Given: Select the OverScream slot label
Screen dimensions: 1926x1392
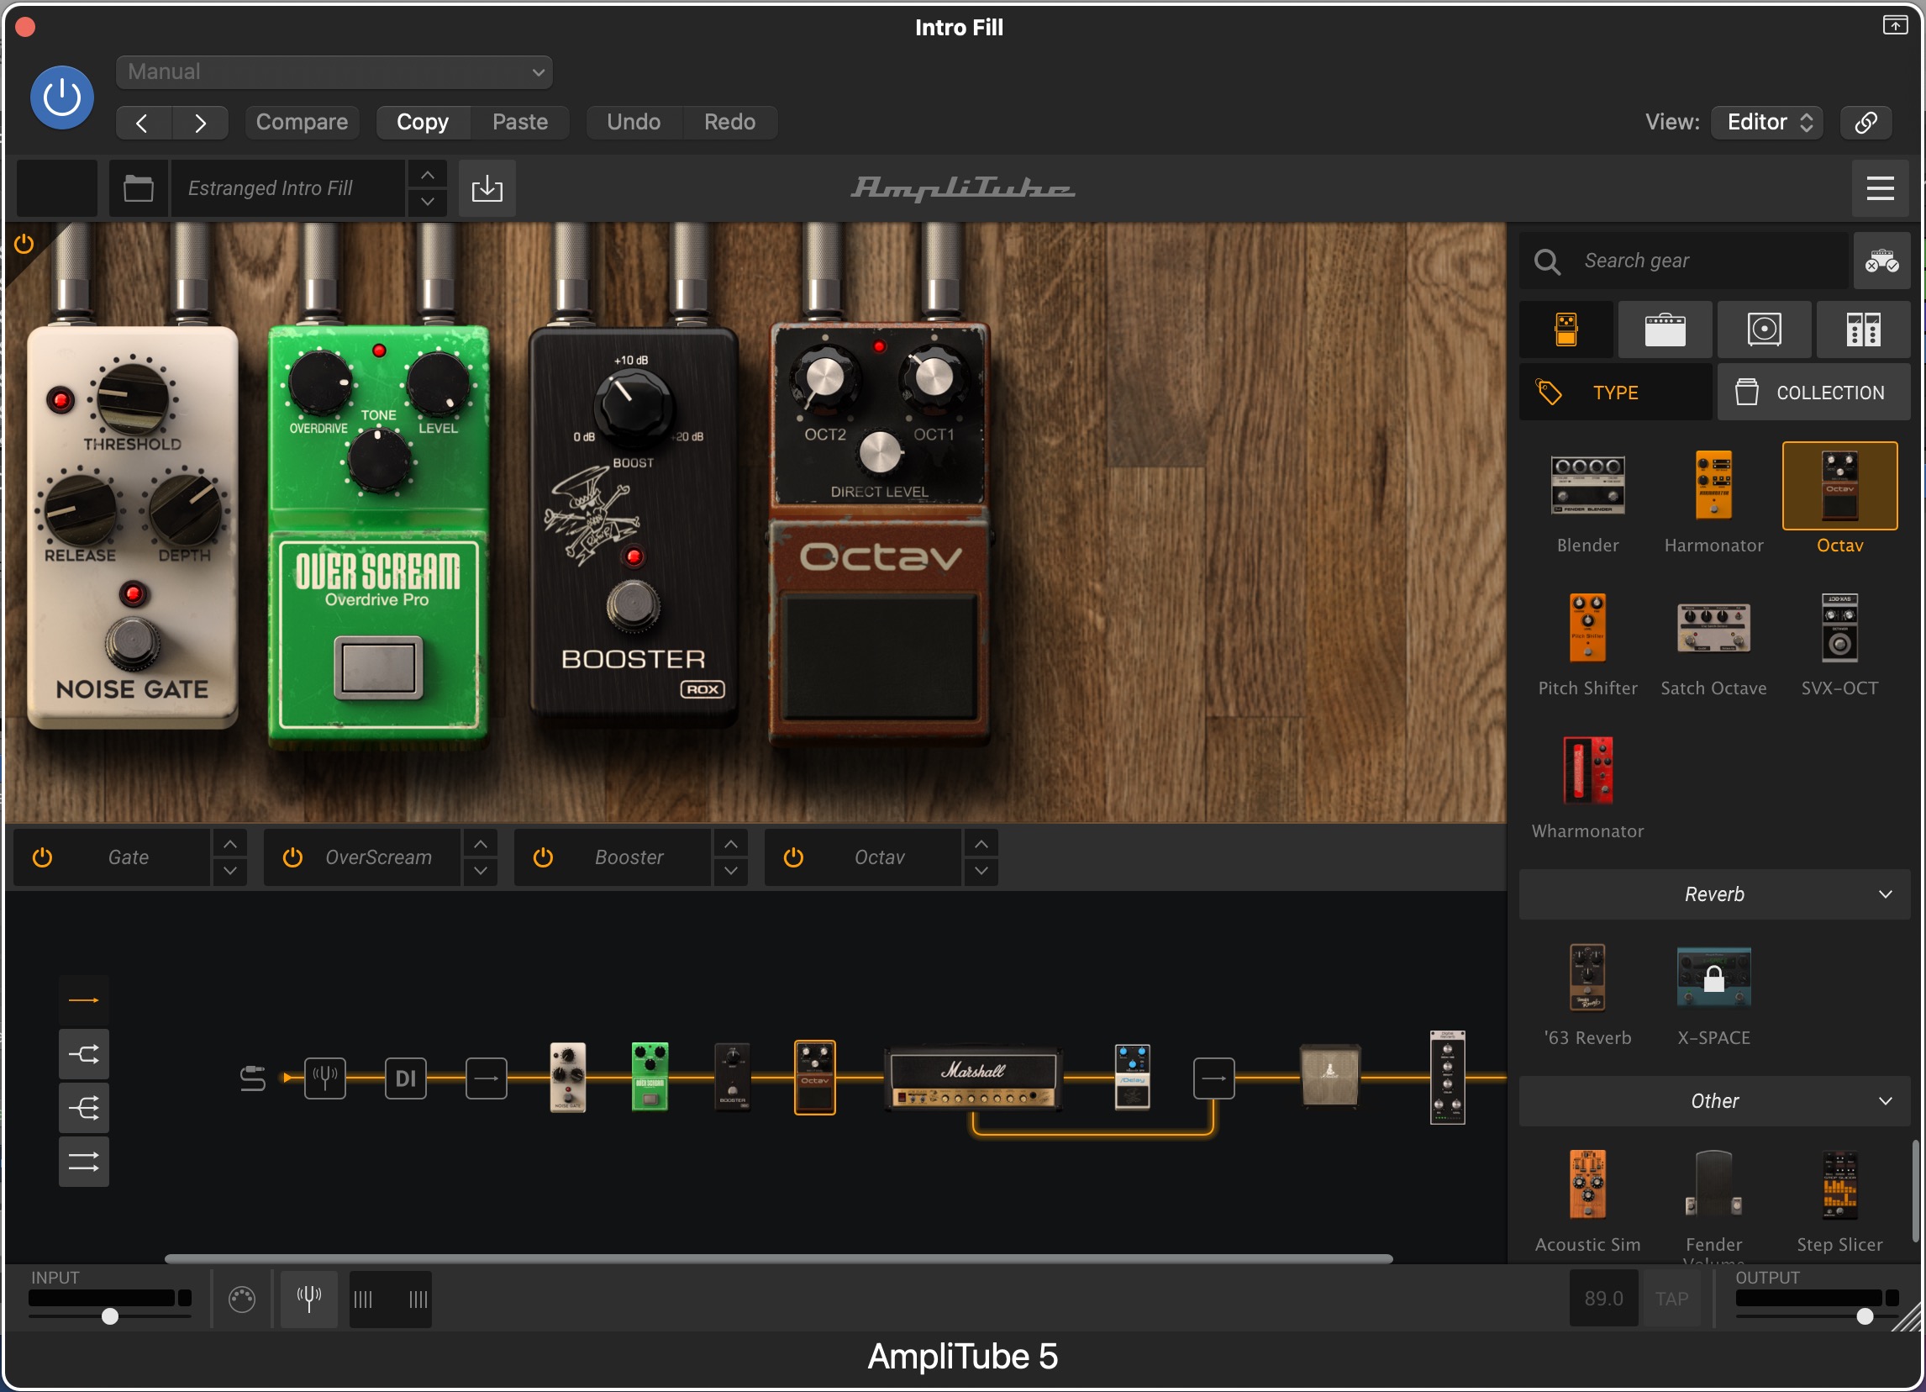Looking at the screenshot, I should [379, 858].
